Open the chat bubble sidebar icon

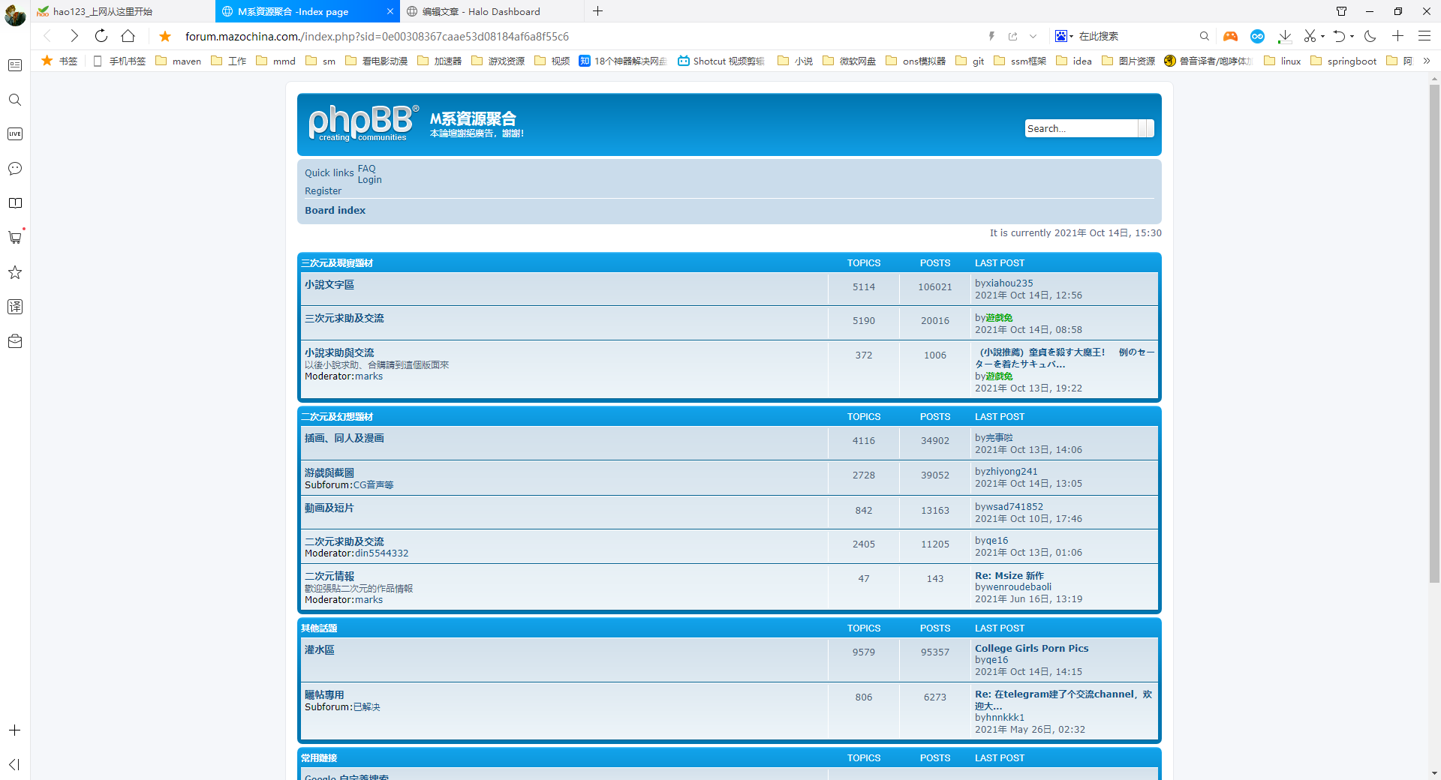coord(15,169)
